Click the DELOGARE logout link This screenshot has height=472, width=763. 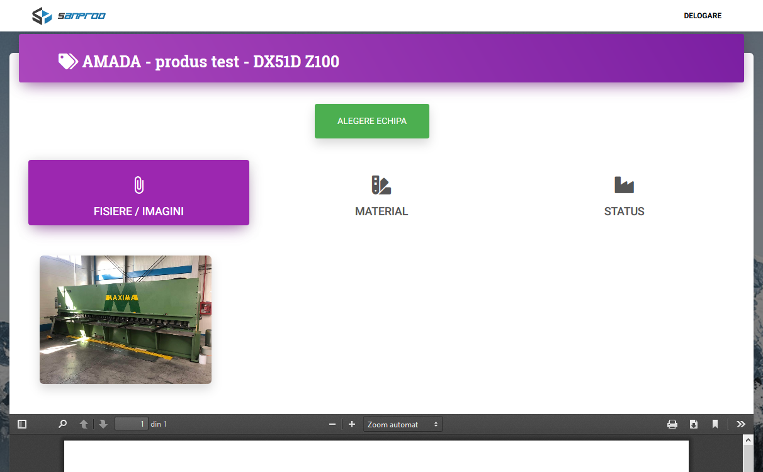click(703, 16)
